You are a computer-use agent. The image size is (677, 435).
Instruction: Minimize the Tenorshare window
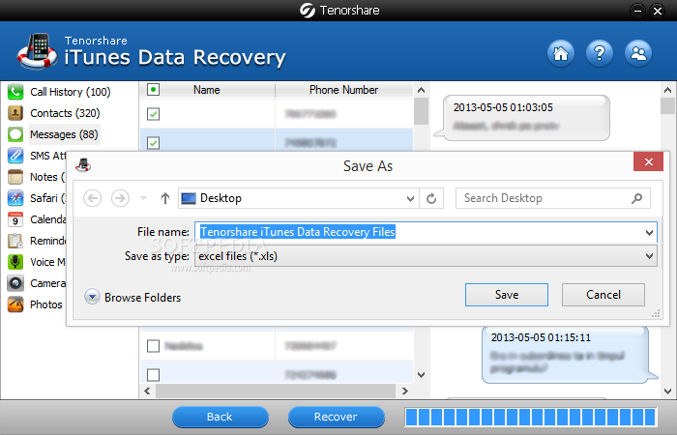click(x=637, y=11)
